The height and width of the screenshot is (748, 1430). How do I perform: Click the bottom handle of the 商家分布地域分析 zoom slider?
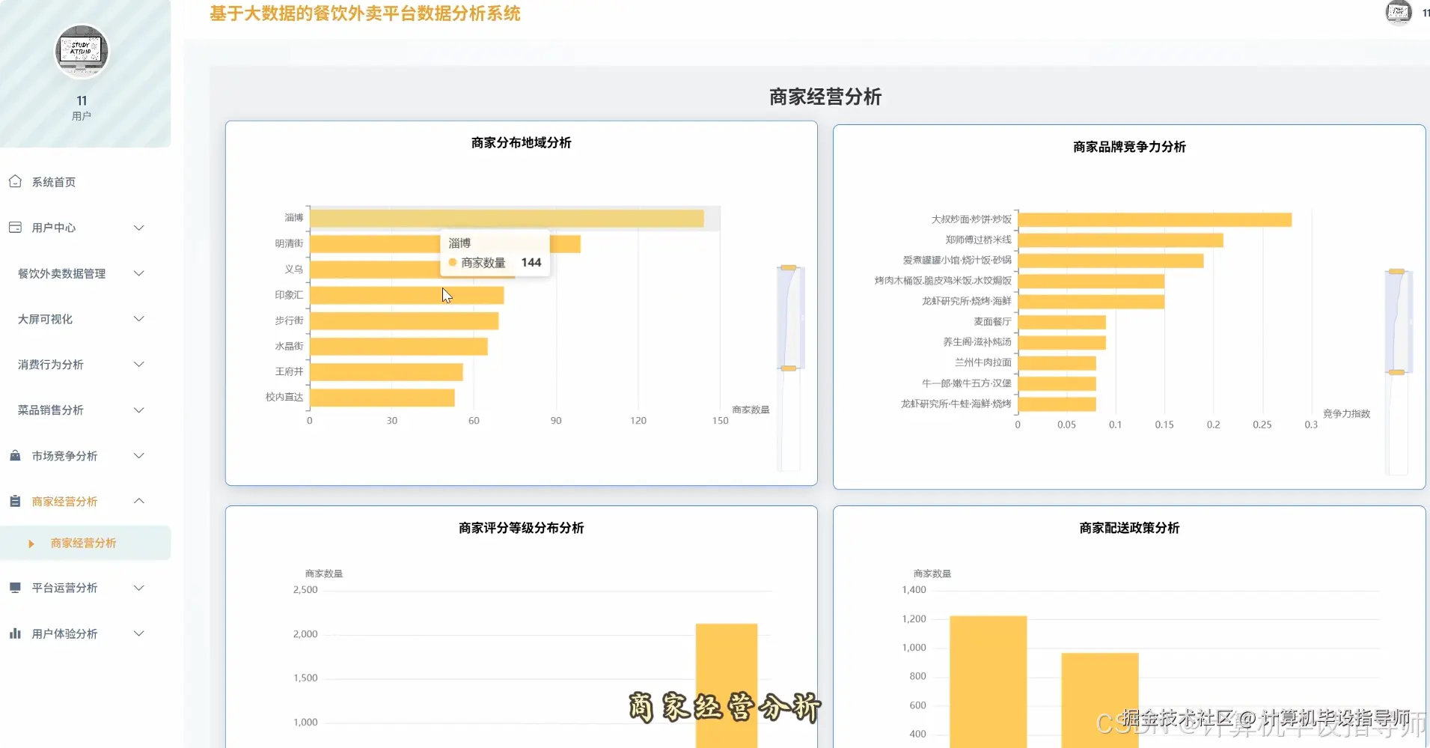tap(789, 368)
